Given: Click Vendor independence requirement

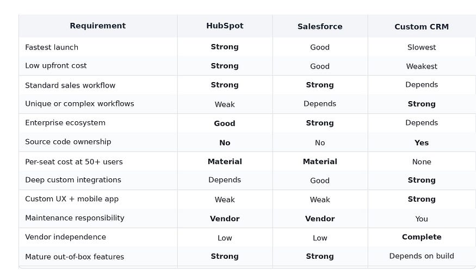Looking at the screenshot, I should [x=66, y=237].
